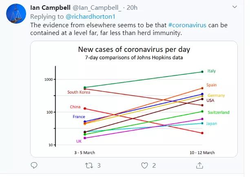Open the coronavirus chart image
Screen dimensions: 250x177
click(134, 99)
